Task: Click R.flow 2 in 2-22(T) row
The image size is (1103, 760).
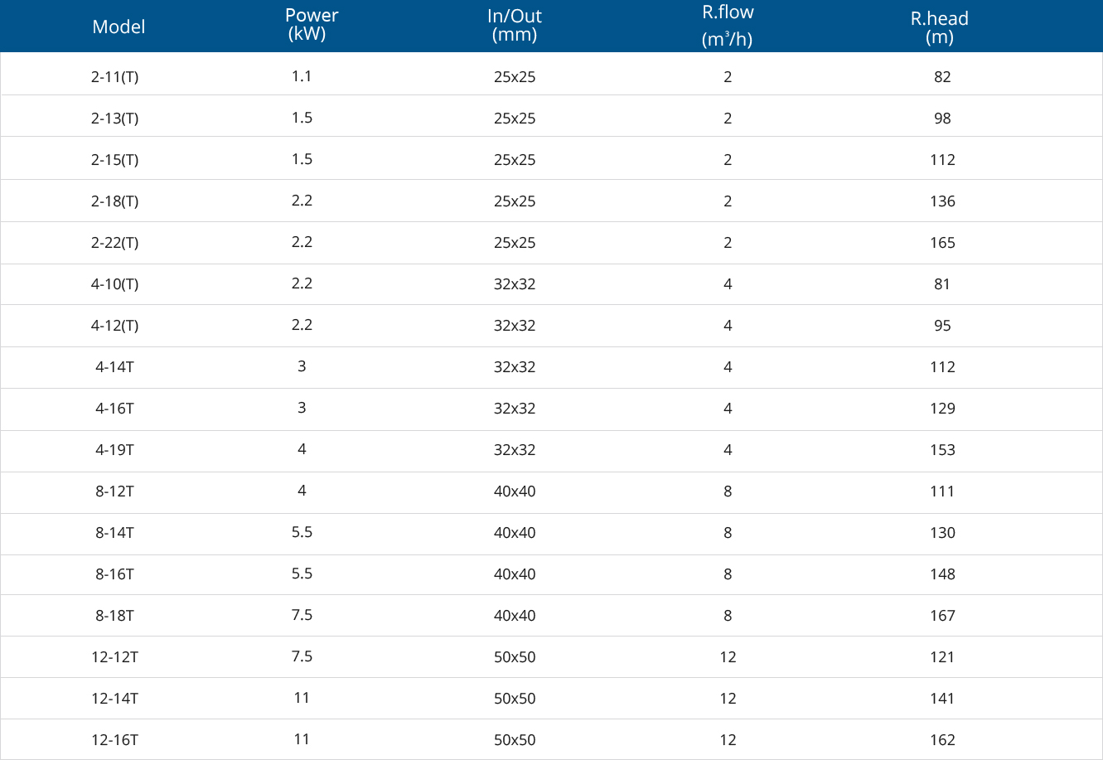Action: 728,243
